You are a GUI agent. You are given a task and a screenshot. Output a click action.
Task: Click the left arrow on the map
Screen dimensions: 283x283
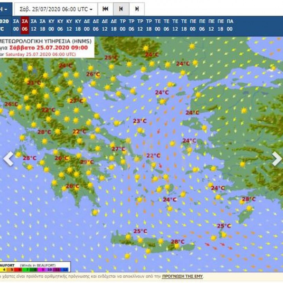[x=8, y=159]
